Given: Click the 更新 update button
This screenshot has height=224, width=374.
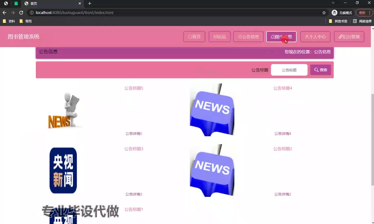Looking at the screenshot, I should 362,13.
